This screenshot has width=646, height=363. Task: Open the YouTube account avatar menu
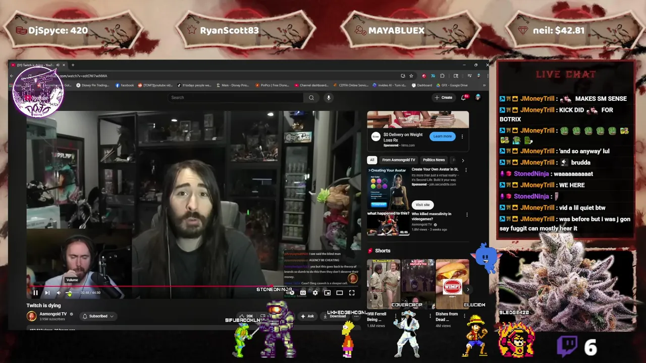click(477, 97)
